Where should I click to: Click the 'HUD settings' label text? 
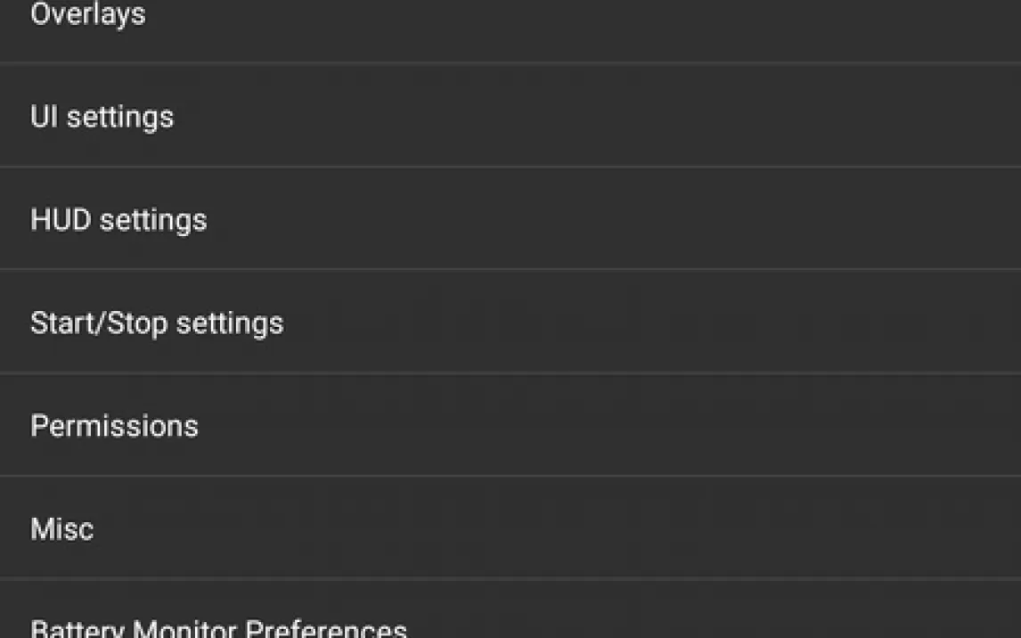pos(118,220)
